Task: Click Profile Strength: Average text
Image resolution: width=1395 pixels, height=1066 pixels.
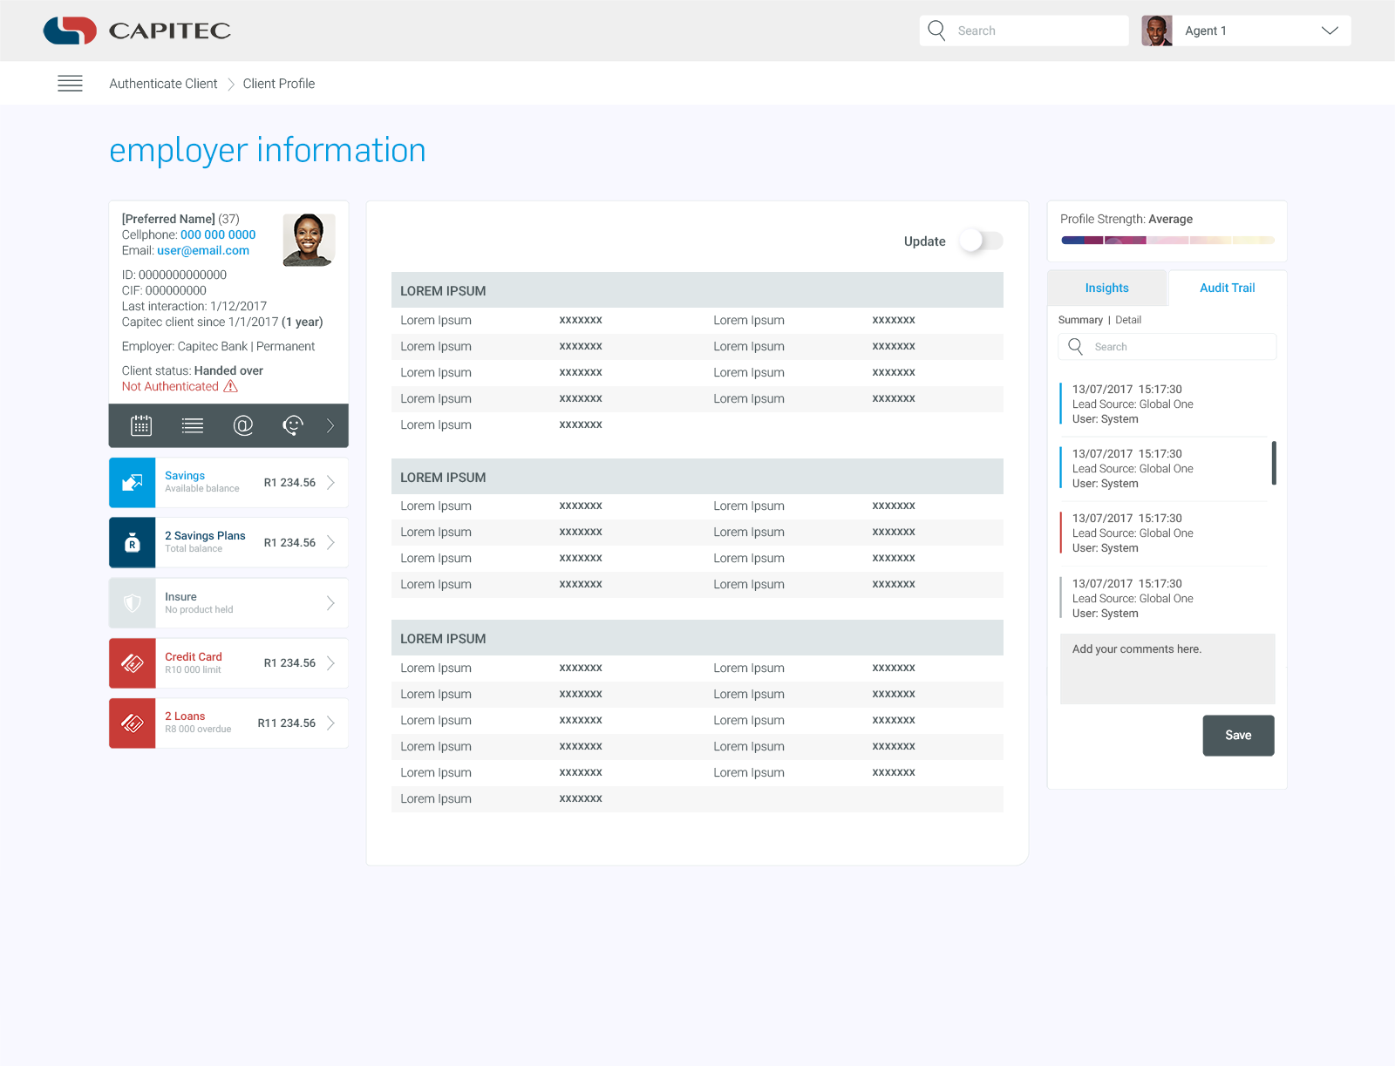Action: [1126, 219]
